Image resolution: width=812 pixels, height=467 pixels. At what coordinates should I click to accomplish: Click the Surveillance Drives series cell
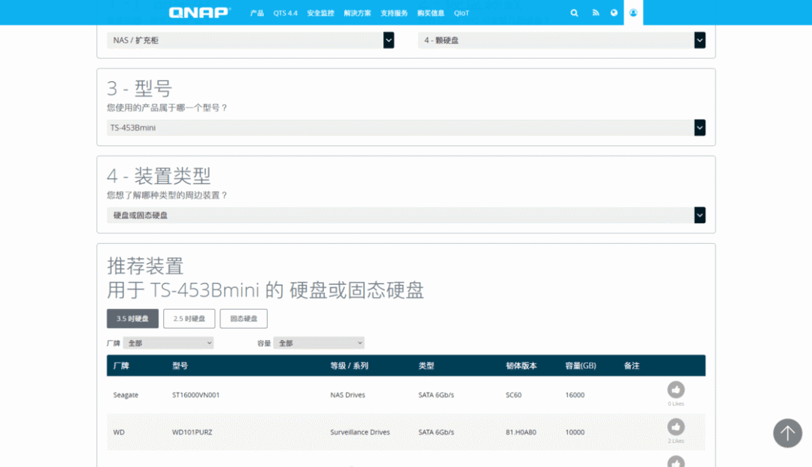tap(360, 432)
